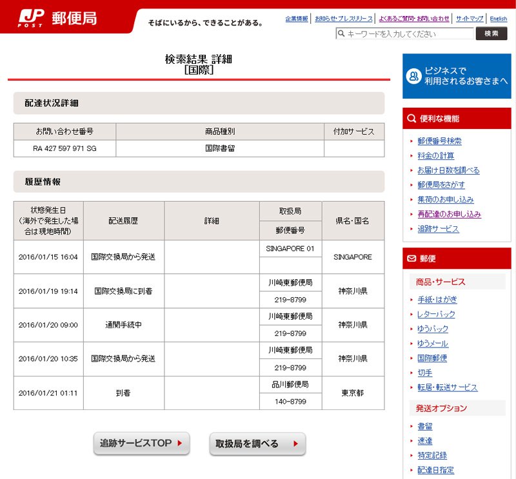Image resolution: width=516 pixels, height=479 pixels.
Task: Open 郵便局をさがす link
Action: [x=441, y=185]
